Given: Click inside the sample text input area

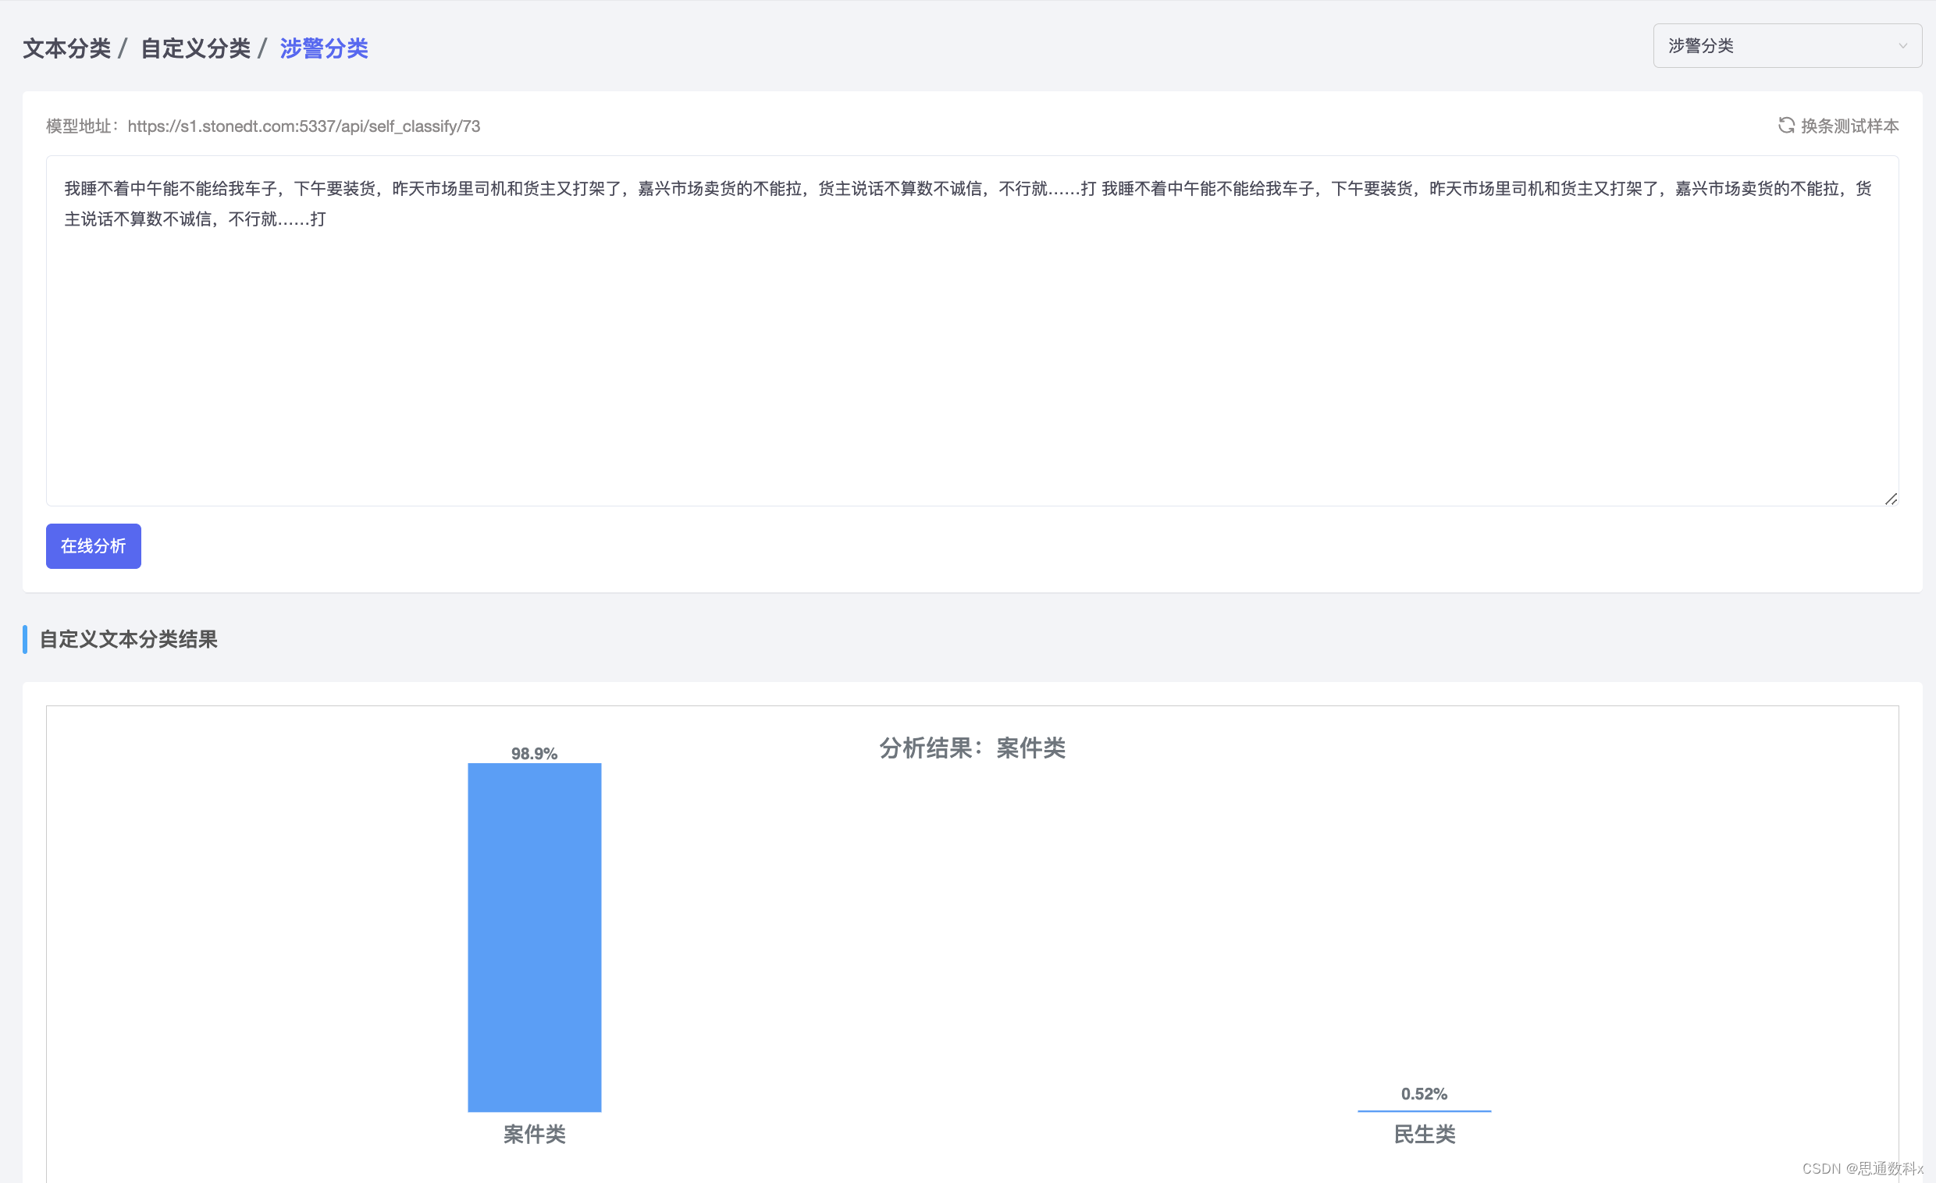Looking at the screenshot, I should point(971,353).
